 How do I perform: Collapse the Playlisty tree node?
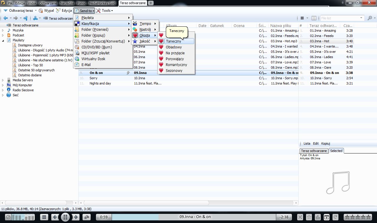[x=3, y=40]
